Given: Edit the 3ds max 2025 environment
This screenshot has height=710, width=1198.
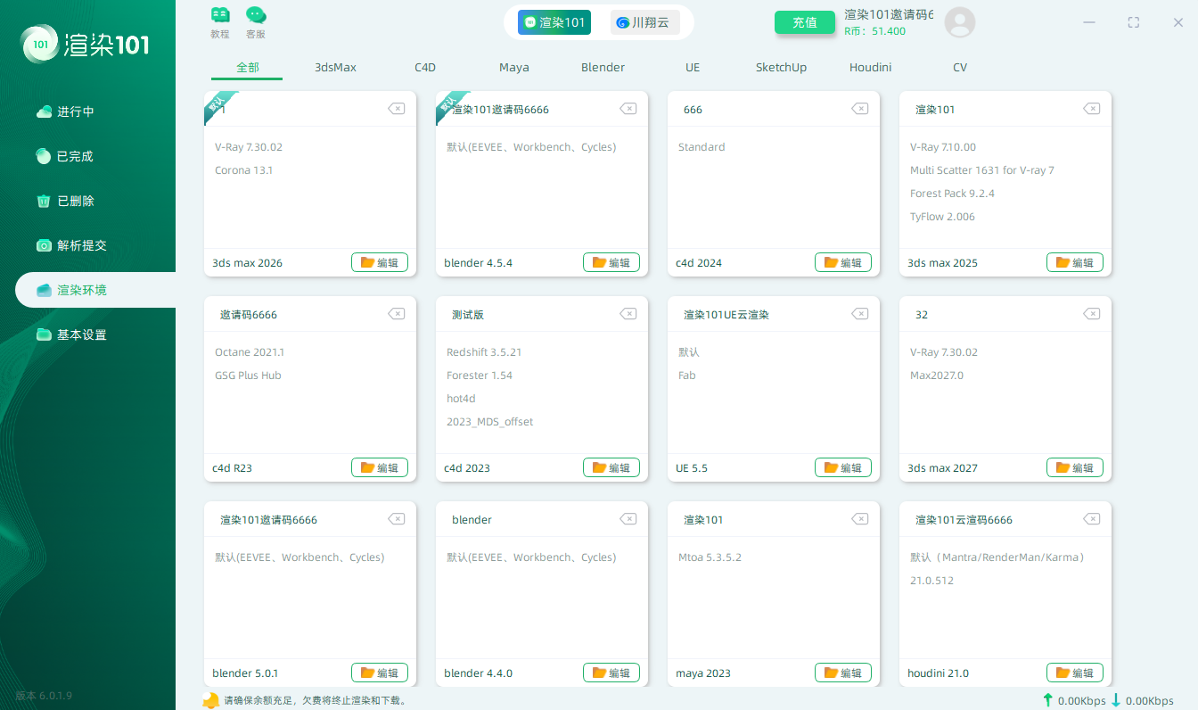Looking at the screenshot, I should click(x=1075, y=262).
